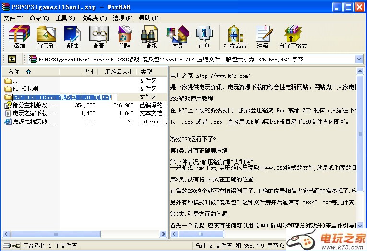Select the 部分主机游戏... file name
367x251 pixels.
34,105
